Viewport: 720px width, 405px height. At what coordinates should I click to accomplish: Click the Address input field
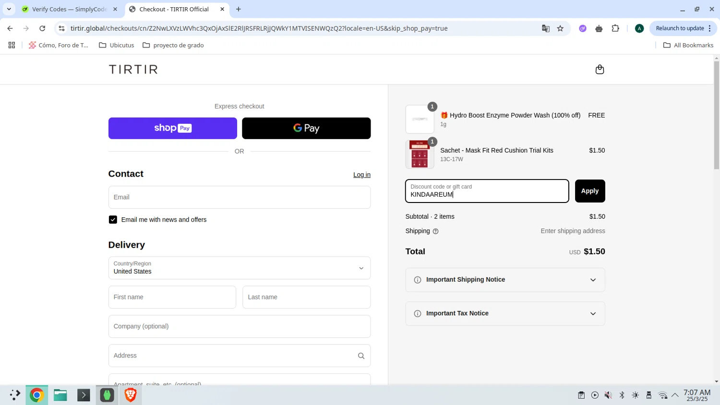(x=240, y=356)
